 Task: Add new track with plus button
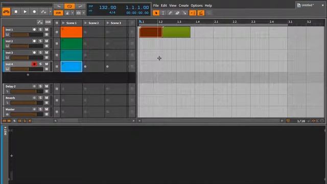point(28,75)
